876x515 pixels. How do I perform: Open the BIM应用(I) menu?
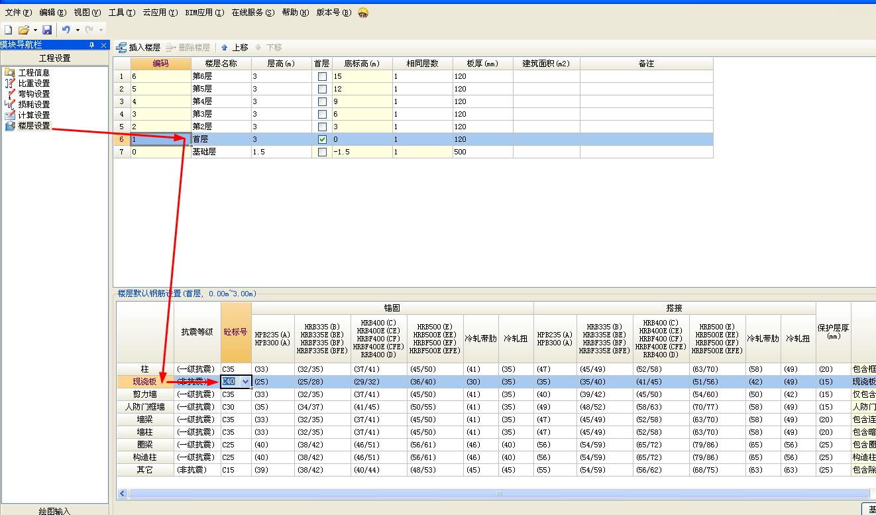204,13
